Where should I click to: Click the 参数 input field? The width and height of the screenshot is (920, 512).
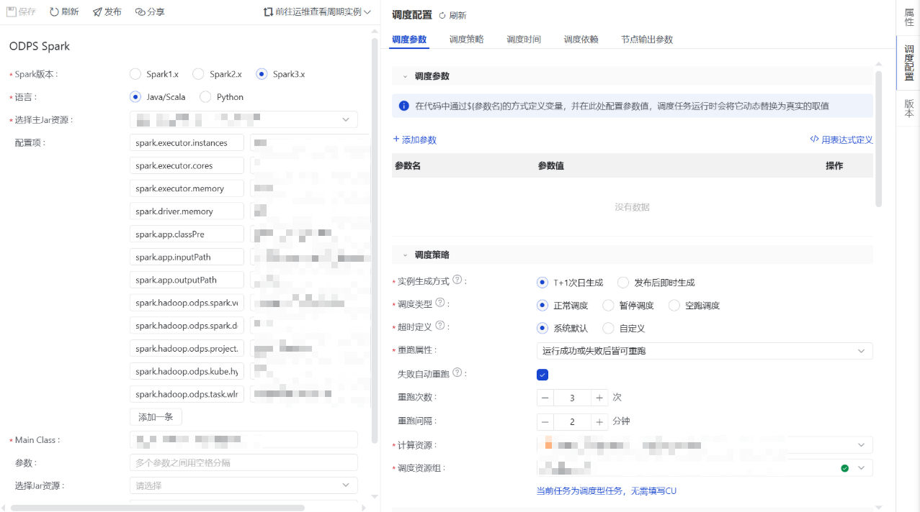[x=244, y=462]
